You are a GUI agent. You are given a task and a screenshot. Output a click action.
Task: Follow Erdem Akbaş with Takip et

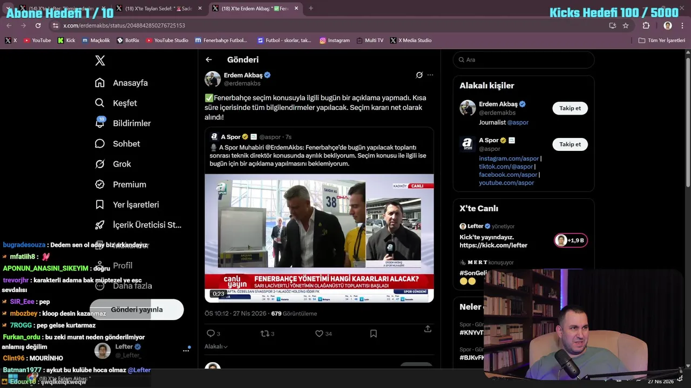click(x=570, y=108)
